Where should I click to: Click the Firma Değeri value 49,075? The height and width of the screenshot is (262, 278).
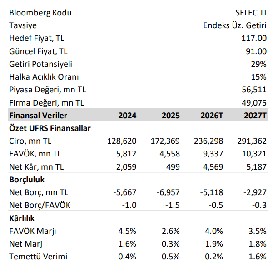point(254,103)
